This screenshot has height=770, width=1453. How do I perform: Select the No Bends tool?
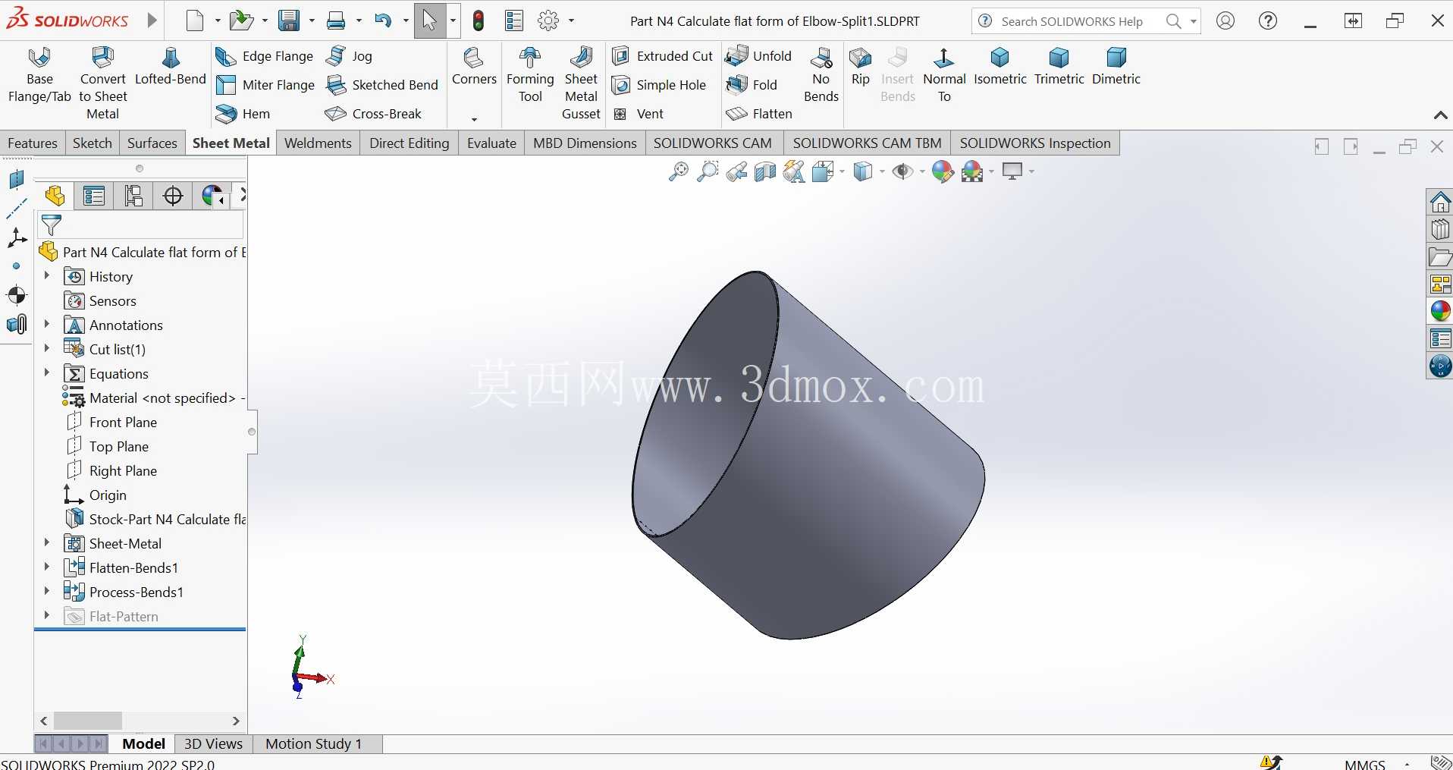(821, 75)
